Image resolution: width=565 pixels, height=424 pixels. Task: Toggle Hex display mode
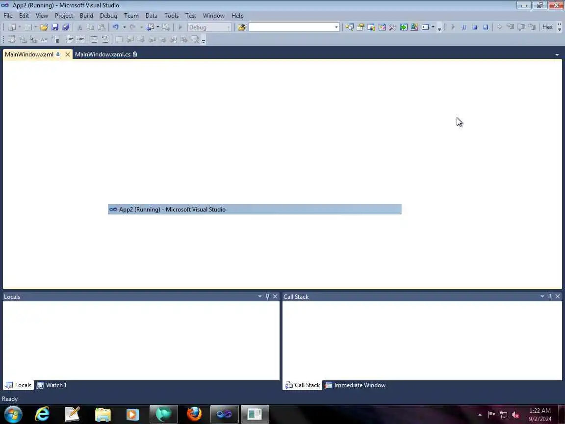(x=547, y=27)
